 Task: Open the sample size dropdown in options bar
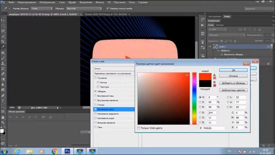tap(42, 9)
